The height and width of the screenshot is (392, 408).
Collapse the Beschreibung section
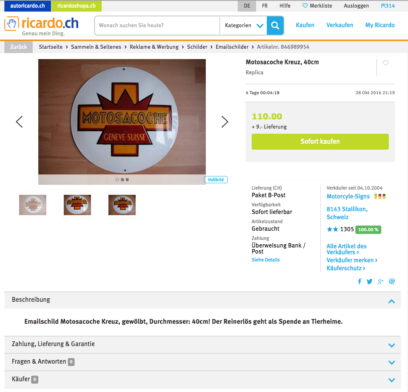tap(391, 301)
